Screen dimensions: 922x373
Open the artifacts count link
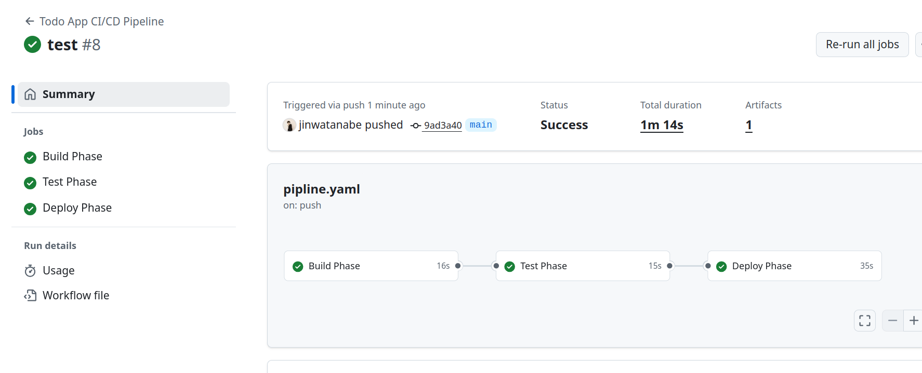pyautogui.click(x=748, y=125)
